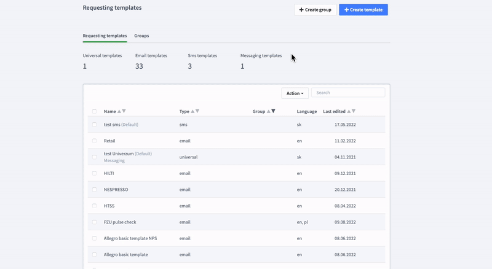The image size is (492, 269).
Task: Select the NESPRESSO row checkbox
Action: [x=95, y=190]
